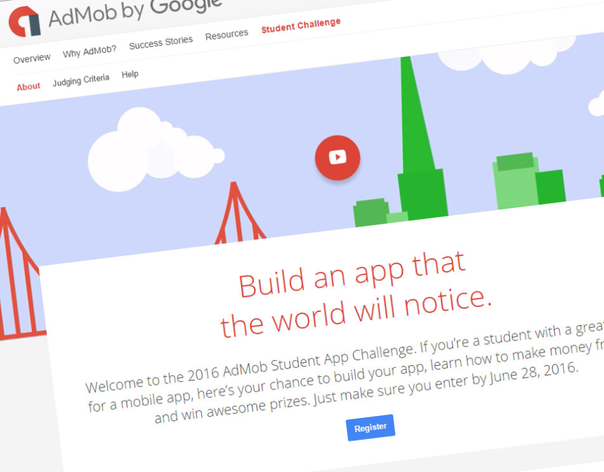This screenshot has width=604, height=472.
Task: Open the Success Stories page
Action: pyautogui.click(x=161, y=42)
